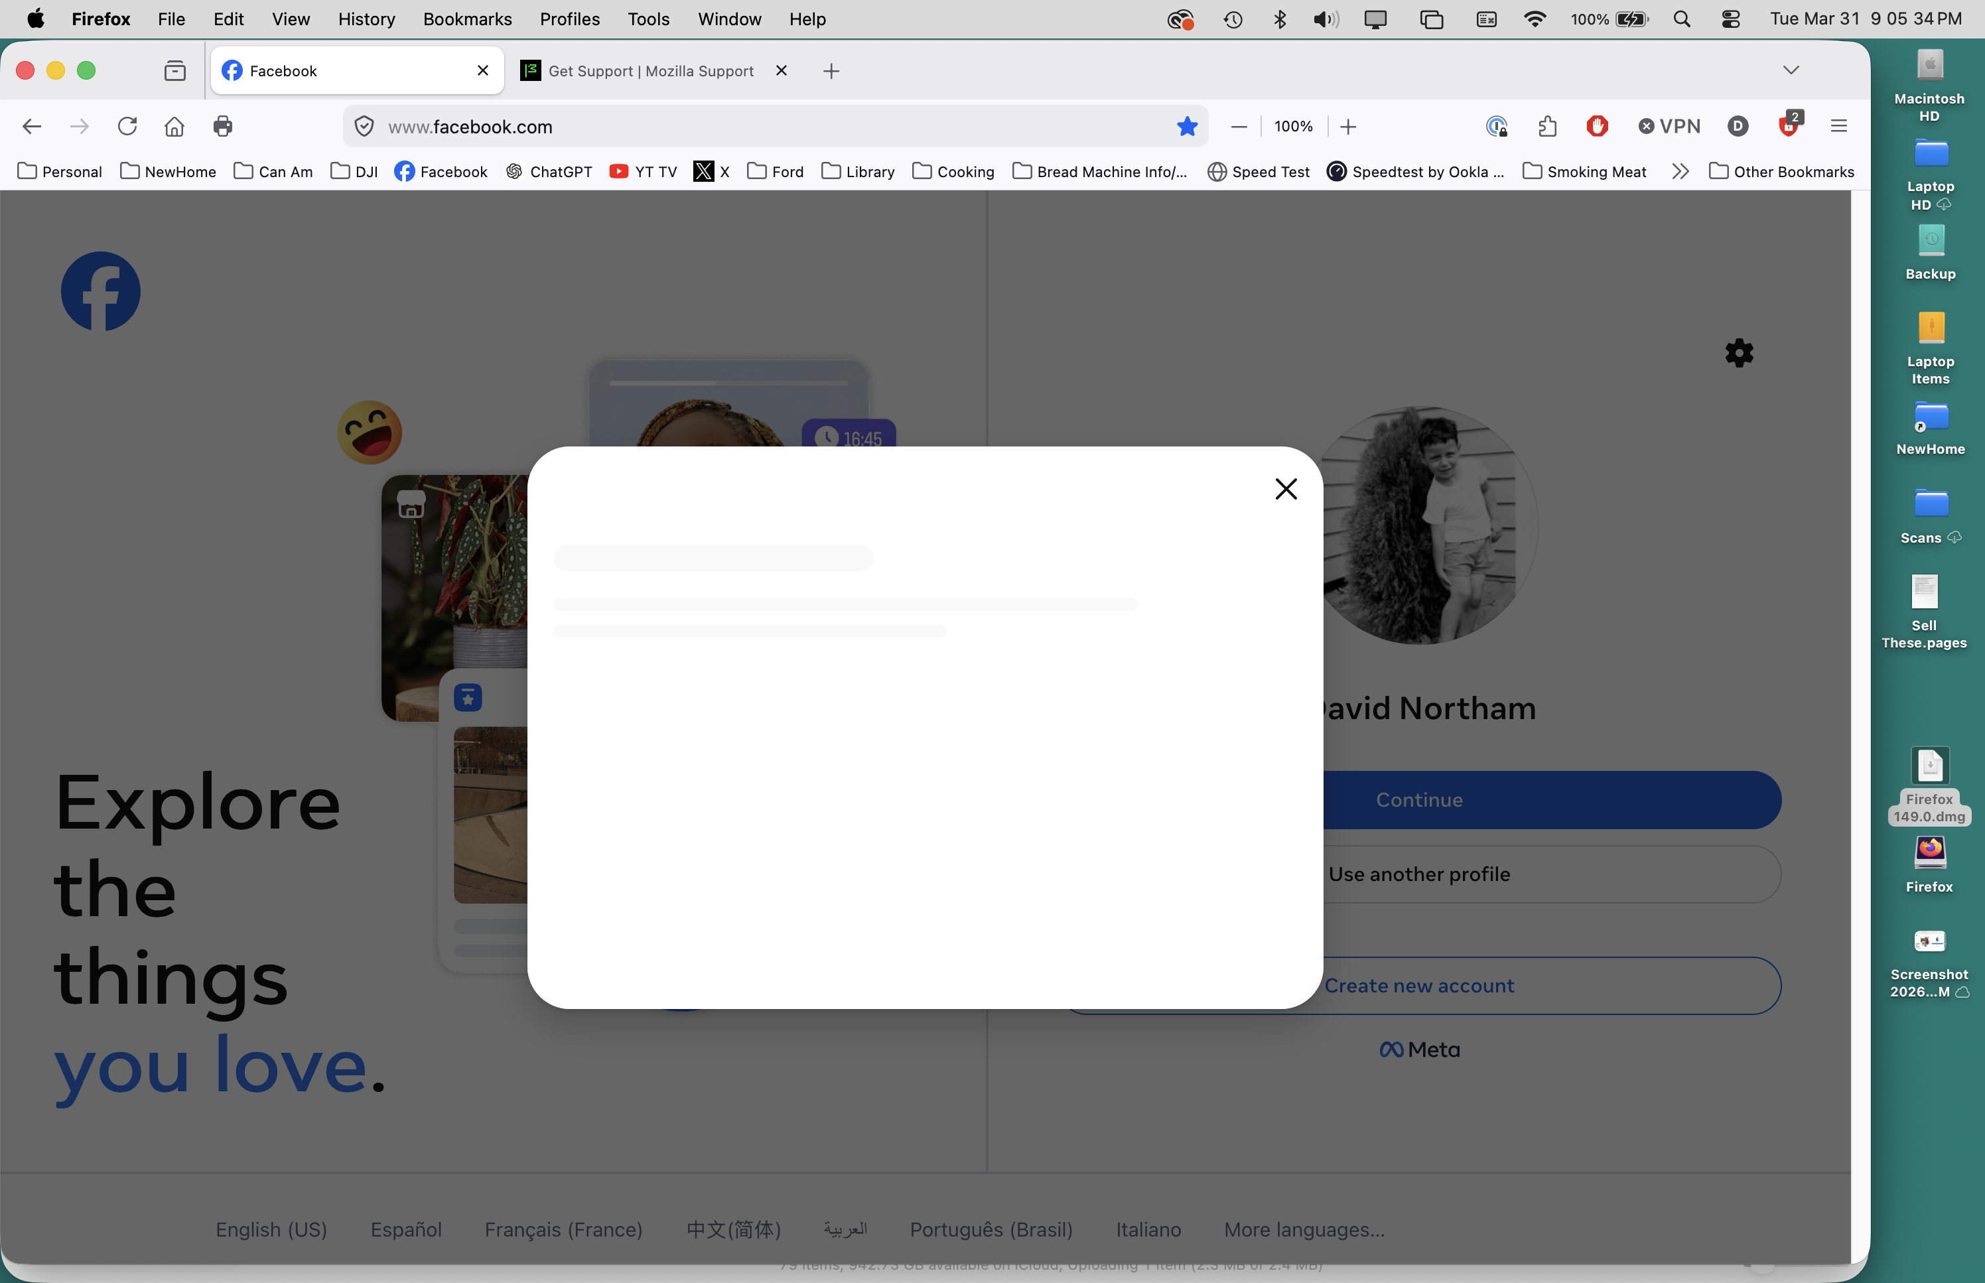This screenshot has height=1283, width=1985.
Task: Zoom out with the minus button
Action: (1239, 127)
